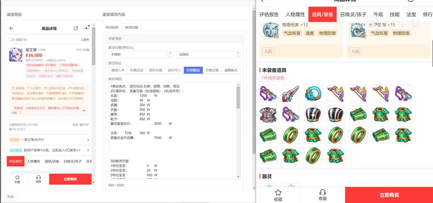Select the blue dragon ring in 未装备道具

point(313,93)
